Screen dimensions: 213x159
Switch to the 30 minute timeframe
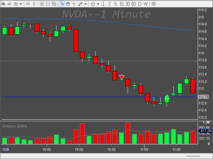point(128,4)
